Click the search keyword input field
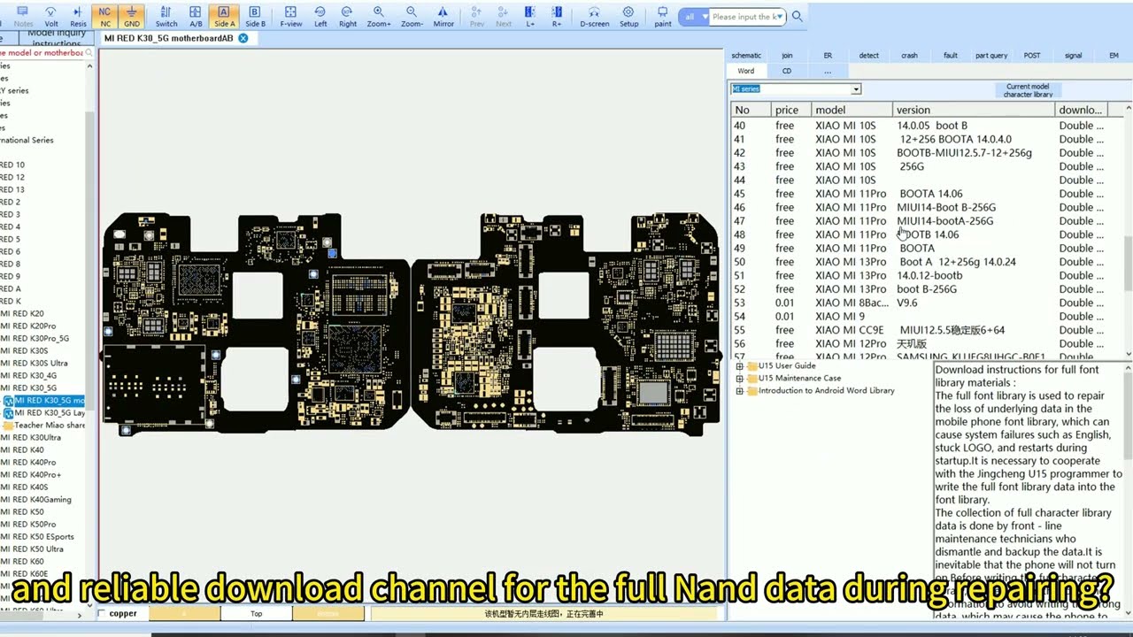 [x=748, y=17]
